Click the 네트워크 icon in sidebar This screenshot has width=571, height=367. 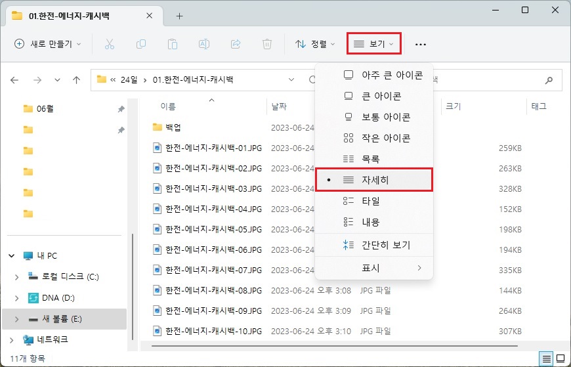coord(28,340)
